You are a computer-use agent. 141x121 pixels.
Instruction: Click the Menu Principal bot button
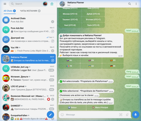point(100,108)
